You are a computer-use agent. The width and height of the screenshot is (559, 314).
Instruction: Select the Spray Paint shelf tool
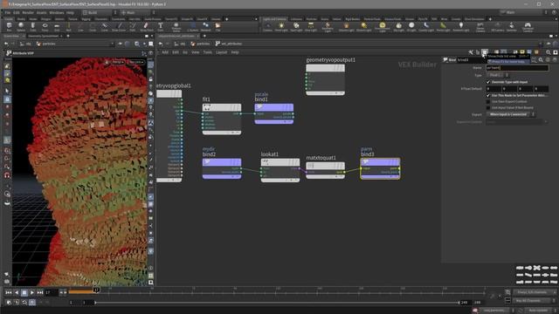146,26
